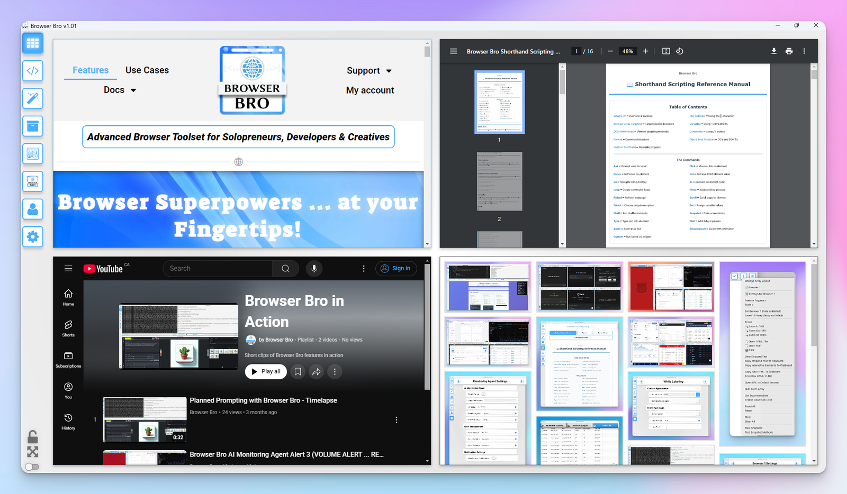Expand the Docs dropdown menu

point(120,90)
